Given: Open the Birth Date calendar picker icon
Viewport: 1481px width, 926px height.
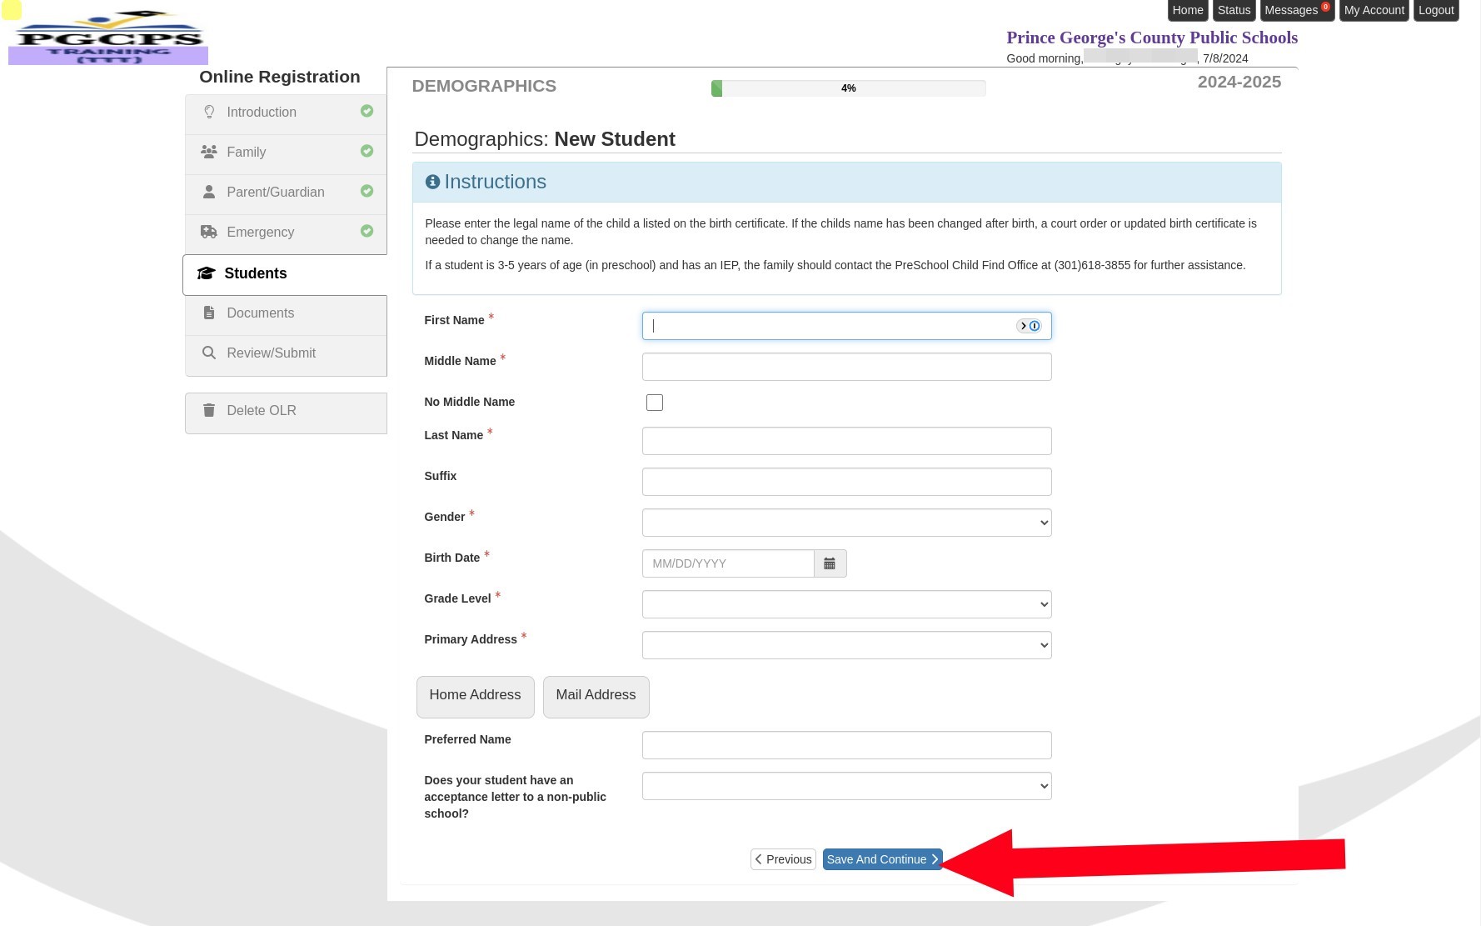Looking at the screenshot, I should tap(830, 563).
